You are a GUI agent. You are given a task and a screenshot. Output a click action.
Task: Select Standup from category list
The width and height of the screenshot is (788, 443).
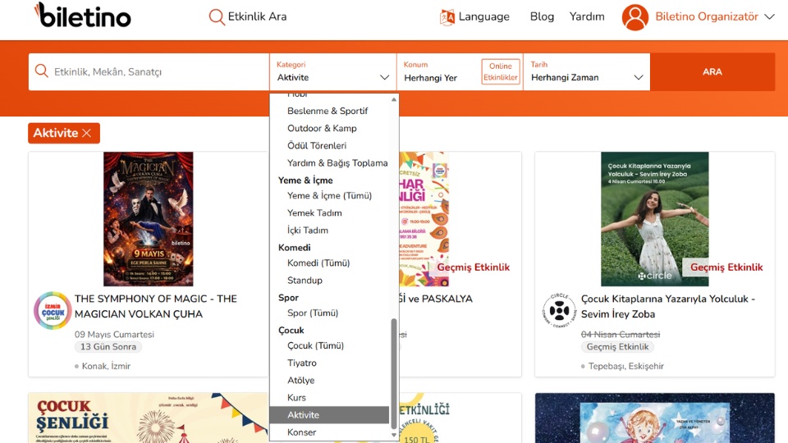click(305, 281)
